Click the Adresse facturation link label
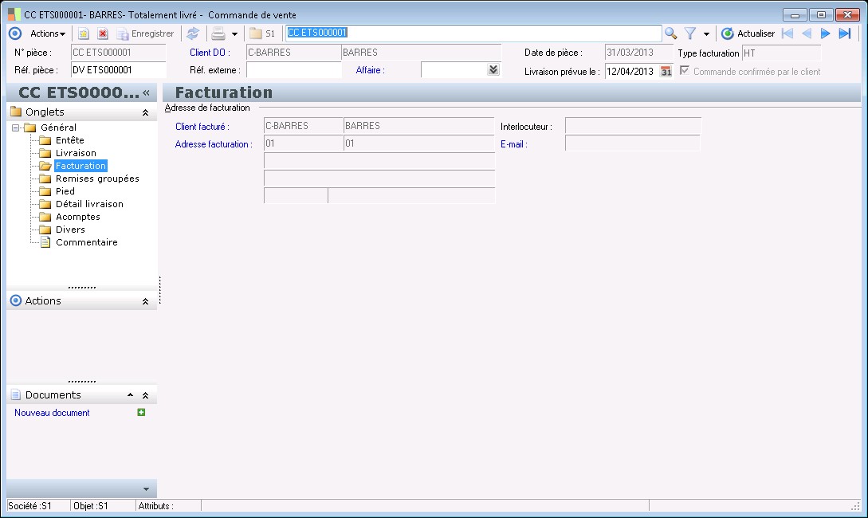 pyautogui.click(x=214, y=144)
